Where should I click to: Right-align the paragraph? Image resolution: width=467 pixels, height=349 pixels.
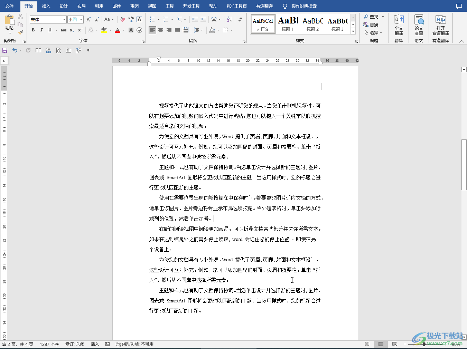[169, 30]
